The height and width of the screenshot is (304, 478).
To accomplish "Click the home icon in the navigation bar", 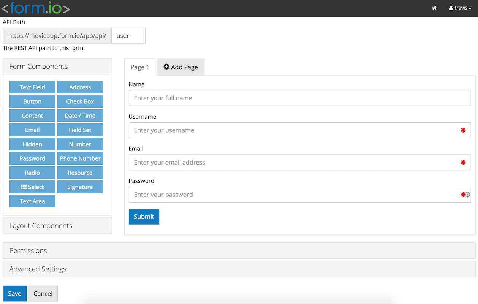I will 434,8.
